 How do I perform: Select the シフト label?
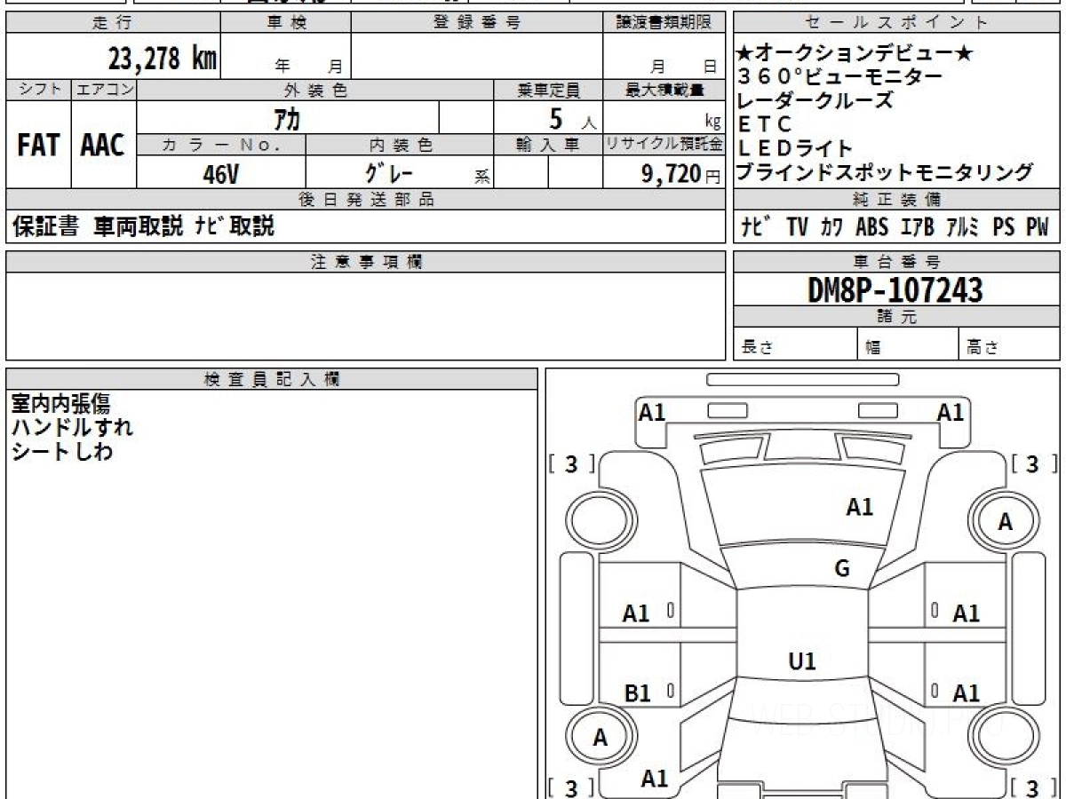coord(39,90)
